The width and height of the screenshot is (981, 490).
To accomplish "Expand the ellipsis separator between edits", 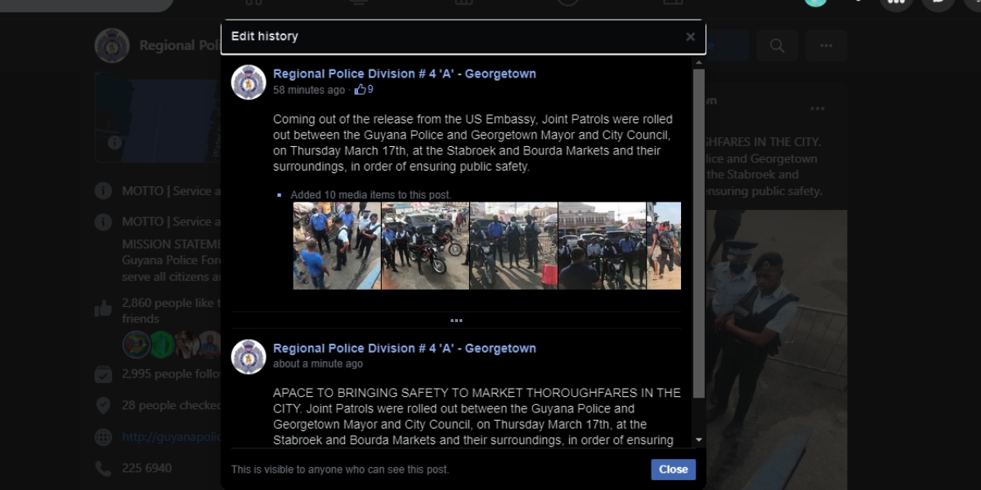I will tap(456, 320).
